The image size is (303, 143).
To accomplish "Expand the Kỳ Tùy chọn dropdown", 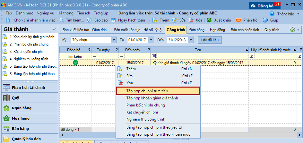I will [x=114, y=40].
